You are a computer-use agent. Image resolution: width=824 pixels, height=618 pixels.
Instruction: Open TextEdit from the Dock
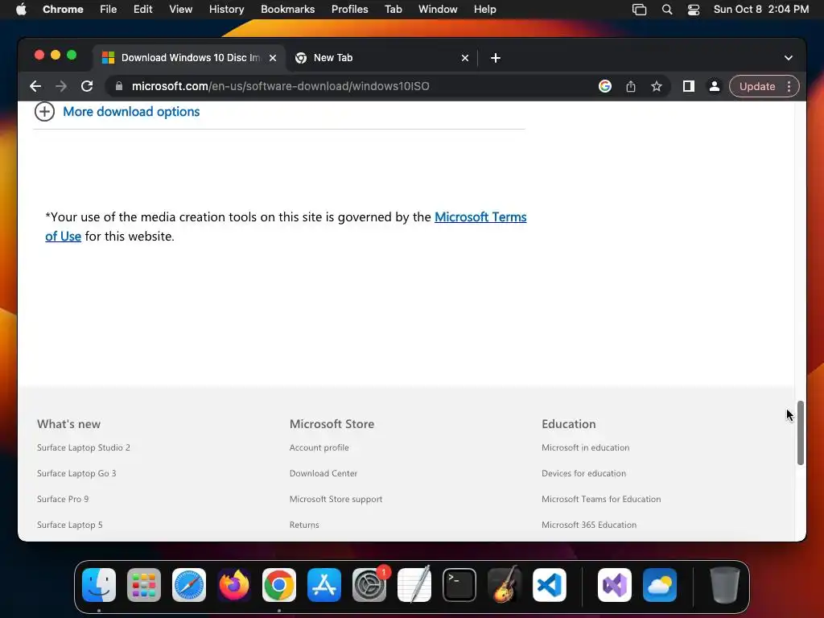pyautogui.click(x=414, y=585)
